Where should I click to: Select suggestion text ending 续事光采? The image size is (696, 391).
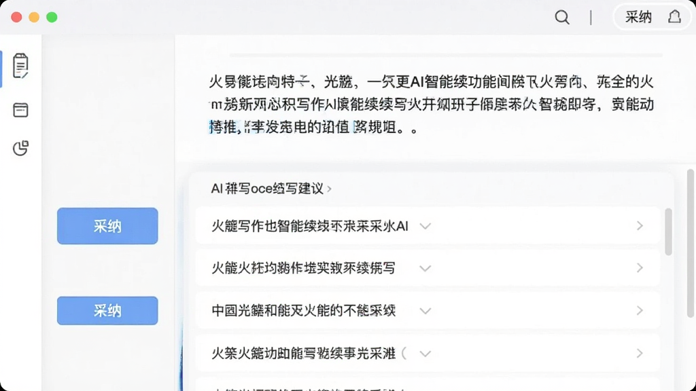tap(304, 353)
